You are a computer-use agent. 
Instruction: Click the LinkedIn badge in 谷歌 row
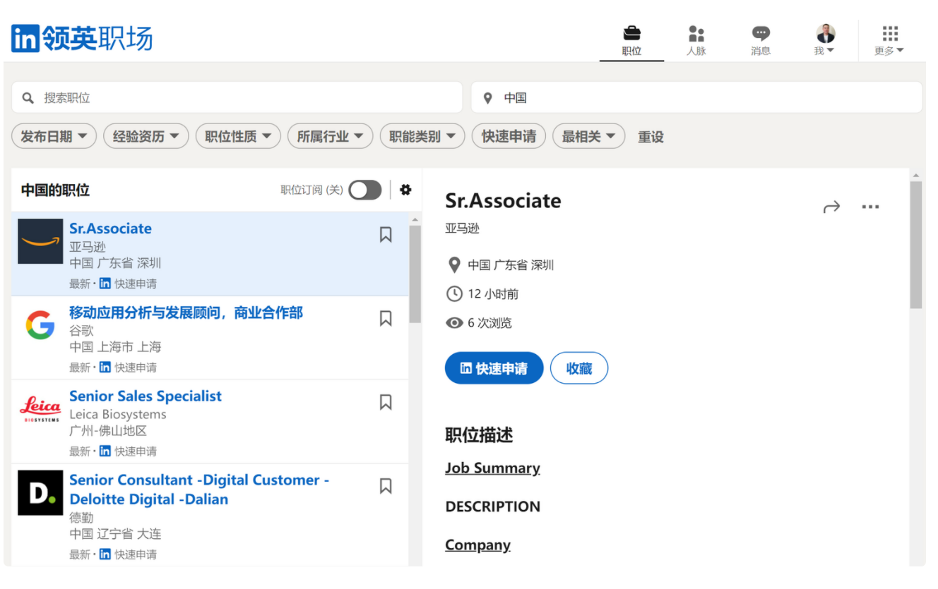(x=105, y=368)
